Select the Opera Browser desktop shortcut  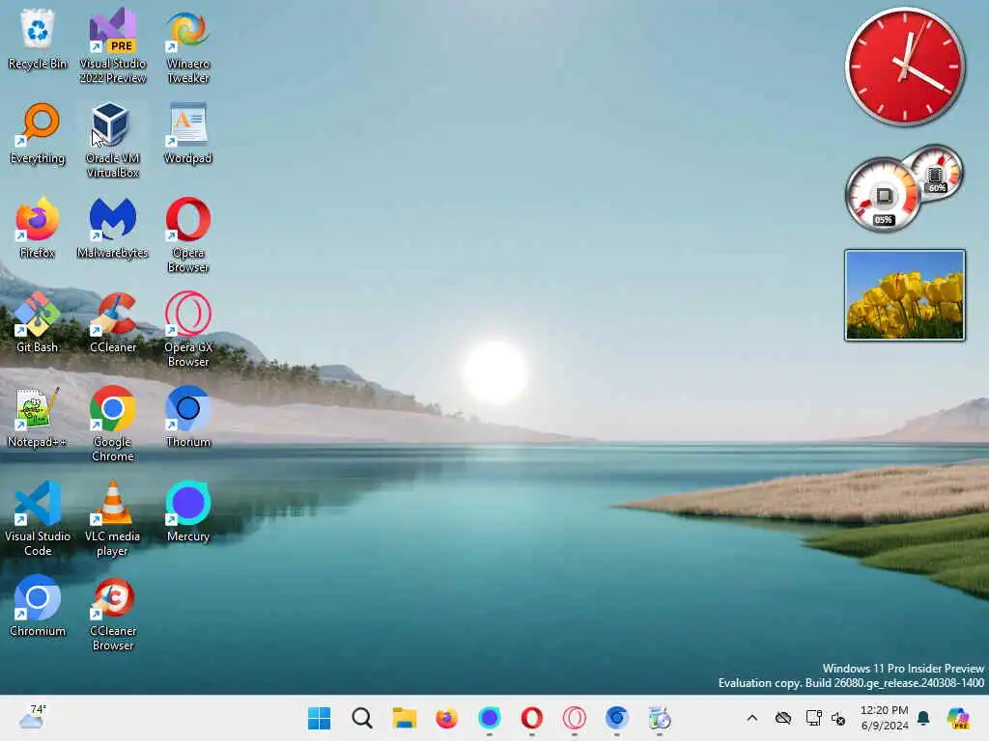coord(188,235)
